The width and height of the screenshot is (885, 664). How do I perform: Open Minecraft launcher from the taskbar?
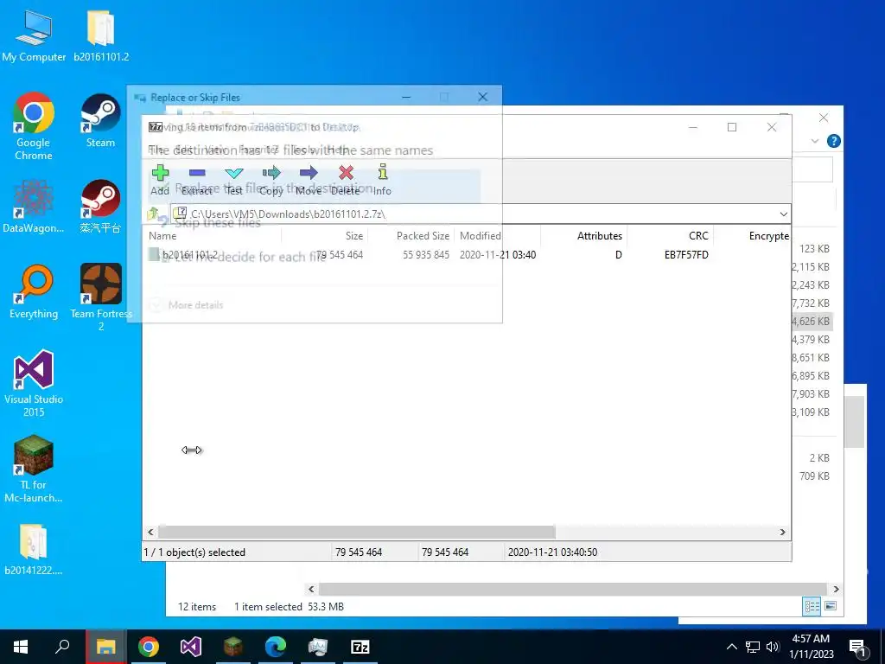pos(233,647)
